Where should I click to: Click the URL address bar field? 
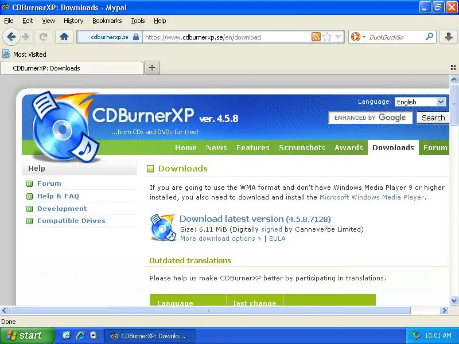(227, 37)
